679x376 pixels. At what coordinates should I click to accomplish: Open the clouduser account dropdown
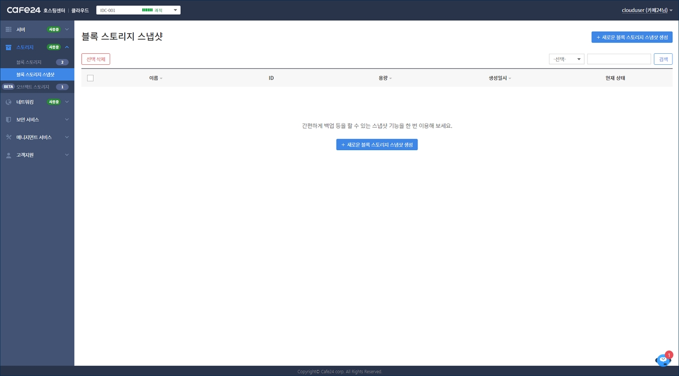[647, 10]
